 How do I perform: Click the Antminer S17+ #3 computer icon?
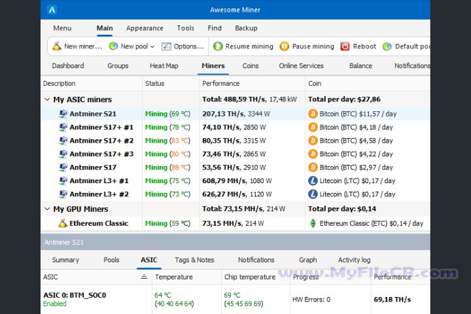coord(63,154)
